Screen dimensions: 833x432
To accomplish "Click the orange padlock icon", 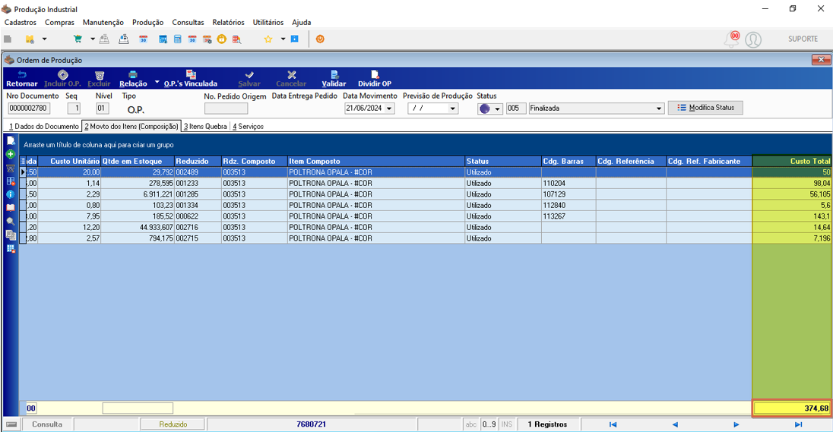I will pos(221,39).
